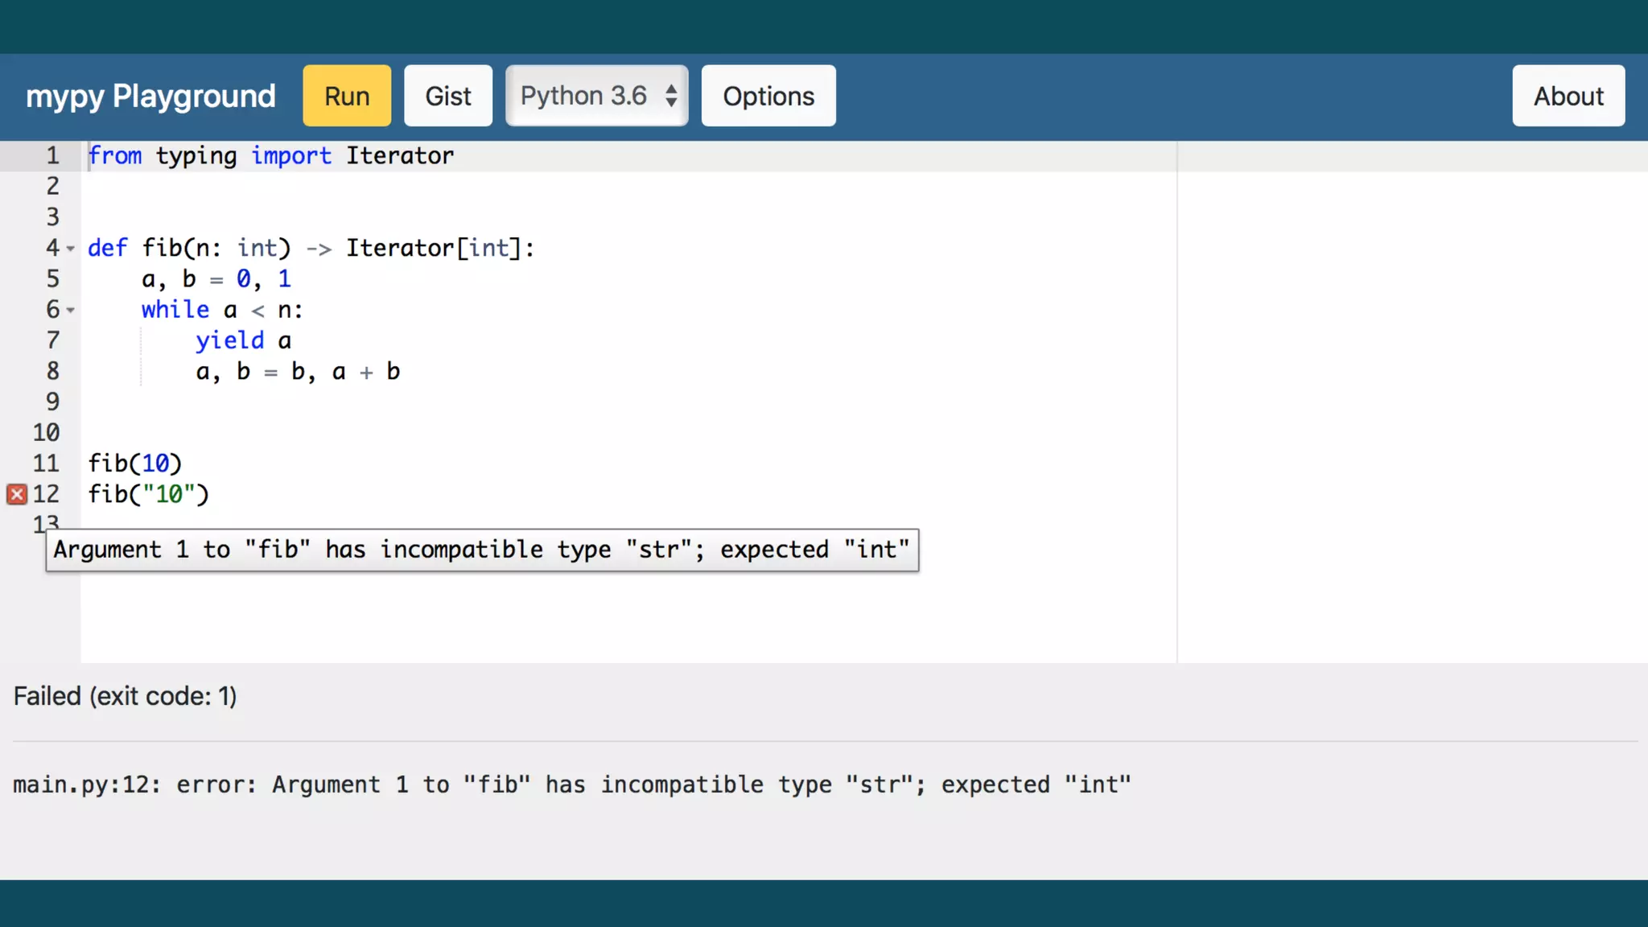This screenshot has height=927, width=1648.
Task: Click line number 2 in the gutter
Action: tap(52, 186)
